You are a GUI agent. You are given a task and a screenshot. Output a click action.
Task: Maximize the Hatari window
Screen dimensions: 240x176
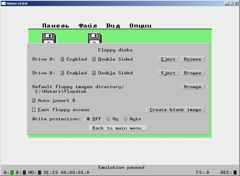tap(231, 3)
